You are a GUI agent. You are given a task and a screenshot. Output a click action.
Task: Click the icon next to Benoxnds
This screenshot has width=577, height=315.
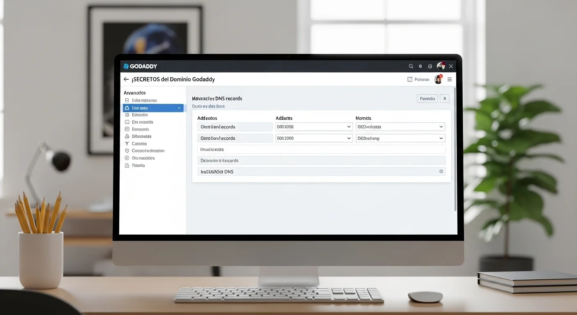coord(127,129)
